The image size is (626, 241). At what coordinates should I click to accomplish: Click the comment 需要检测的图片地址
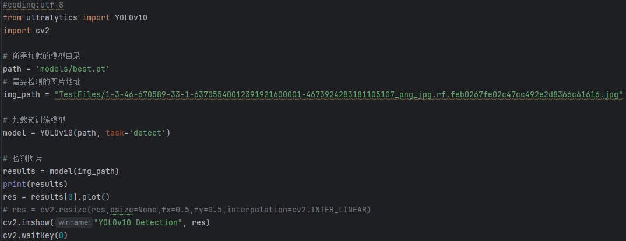(45, 81)
